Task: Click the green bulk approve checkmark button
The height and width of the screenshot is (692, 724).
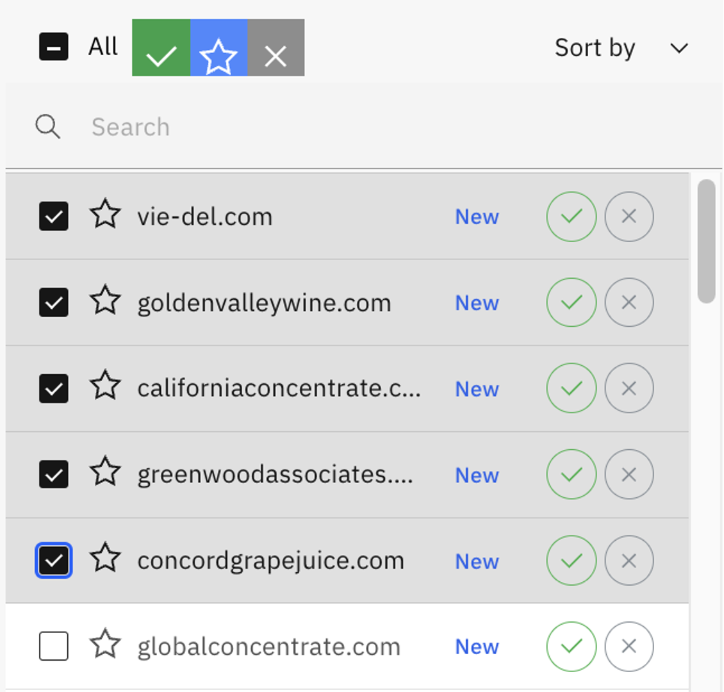Action: pyautogui.click(x=161, y=48)
